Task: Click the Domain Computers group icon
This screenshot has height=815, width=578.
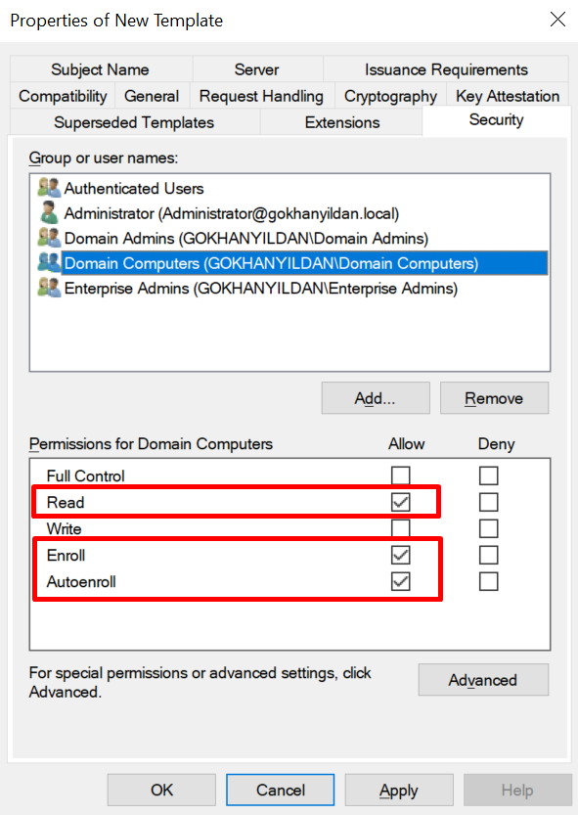Action: click(x=49, y=262)
